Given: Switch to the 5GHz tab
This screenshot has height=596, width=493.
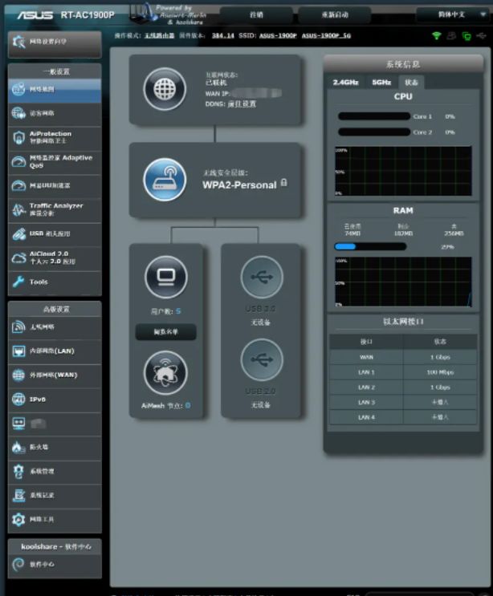Looking at the screenshot, I should pyautogui.click(x=381, y=82).
